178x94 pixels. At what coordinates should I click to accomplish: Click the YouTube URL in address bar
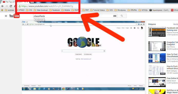pyautogui.click(x=47, y=6)
